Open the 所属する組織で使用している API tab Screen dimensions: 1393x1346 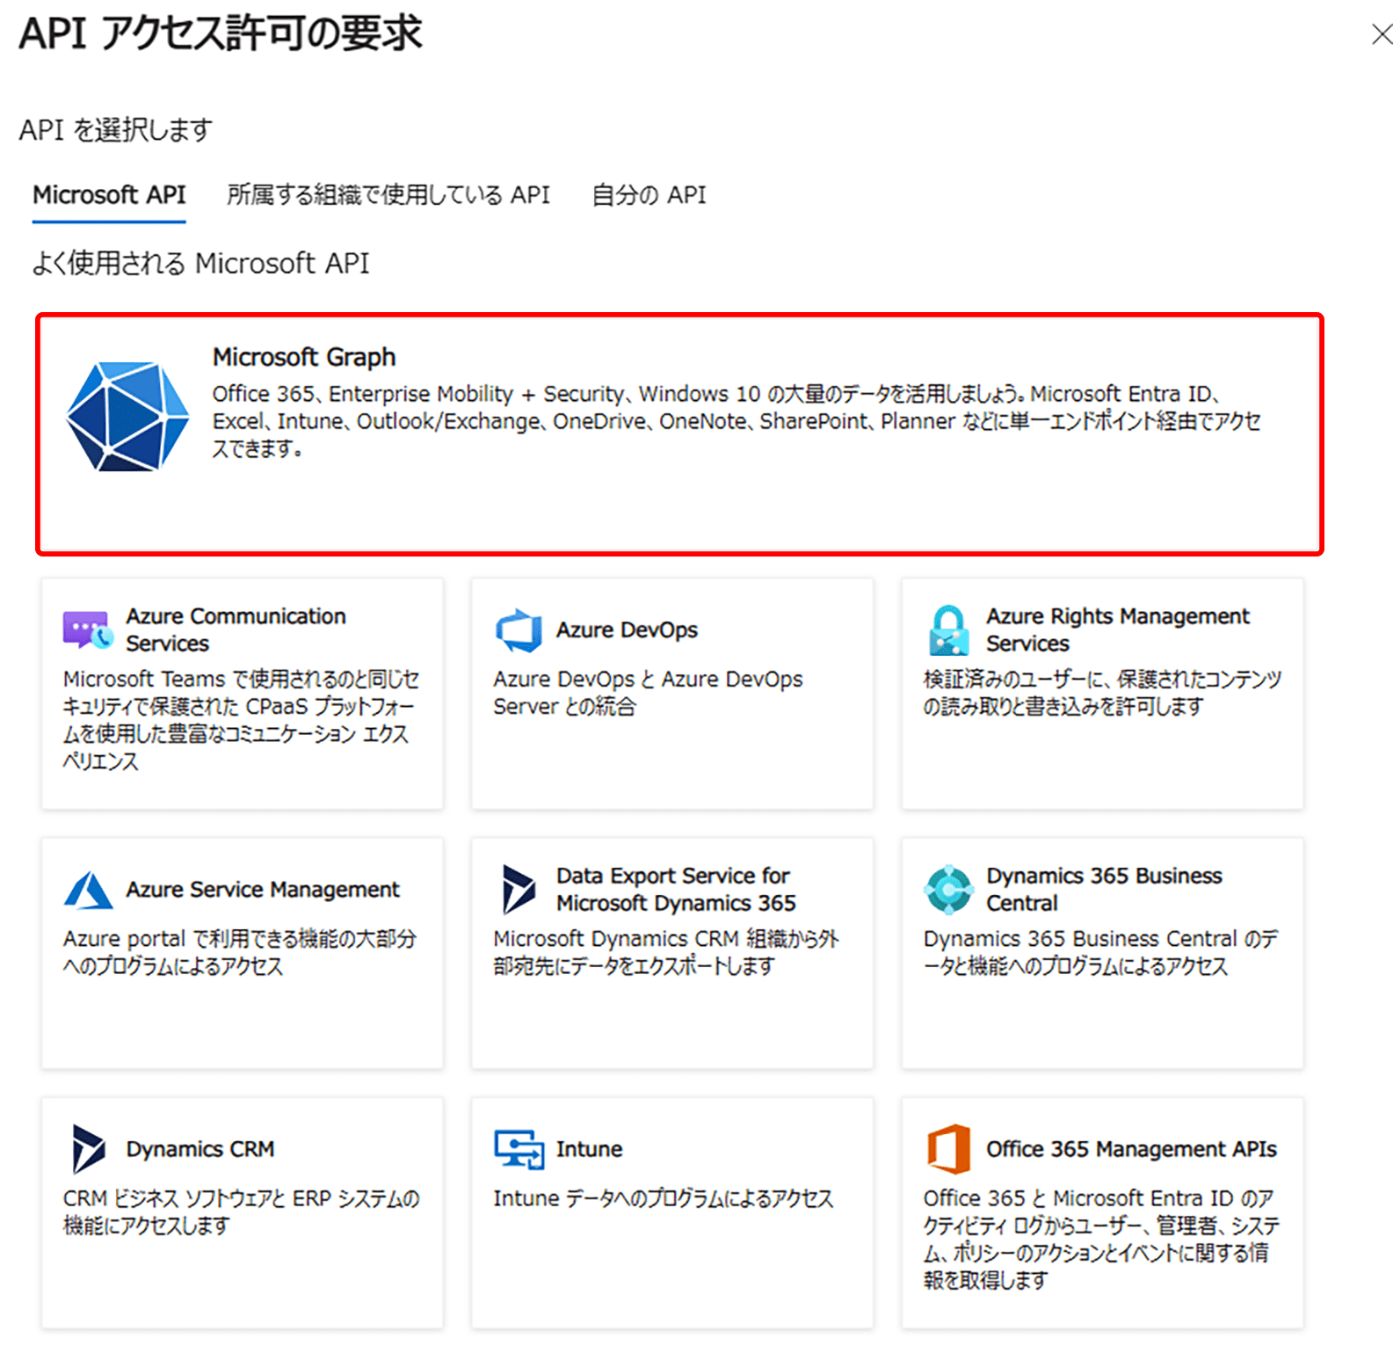click(x=388, y=194)
